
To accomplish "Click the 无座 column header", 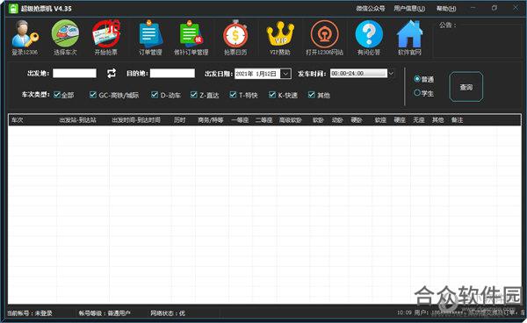I will click(x=419, y=120).
